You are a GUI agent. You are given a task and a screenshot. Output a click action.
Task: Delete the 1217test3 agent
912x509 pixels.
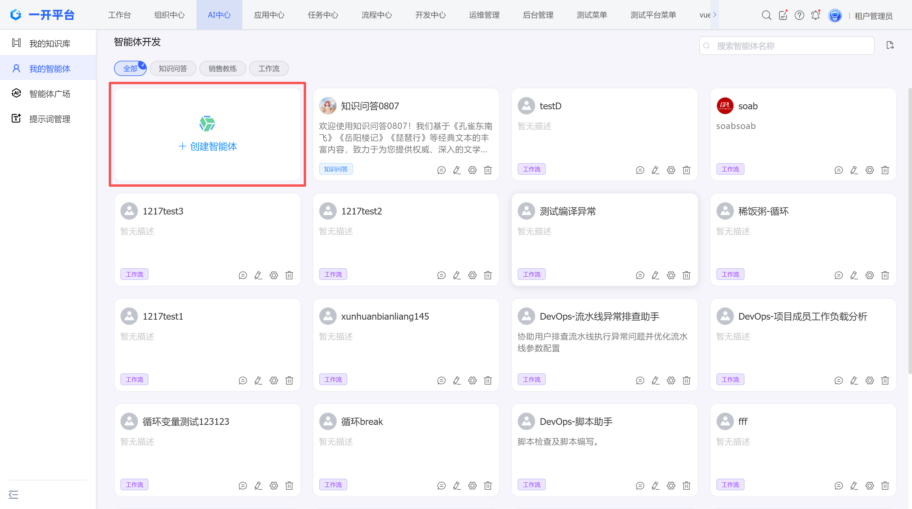(289, 275)
